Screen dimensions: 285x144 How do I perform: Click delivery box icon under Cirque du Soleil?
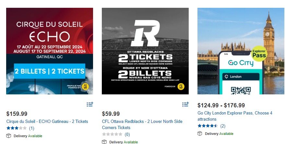(x=9, y=136)
